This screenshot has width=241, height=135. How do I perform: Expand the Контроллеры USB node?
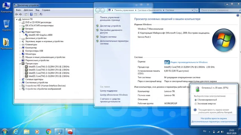point(20,51)
